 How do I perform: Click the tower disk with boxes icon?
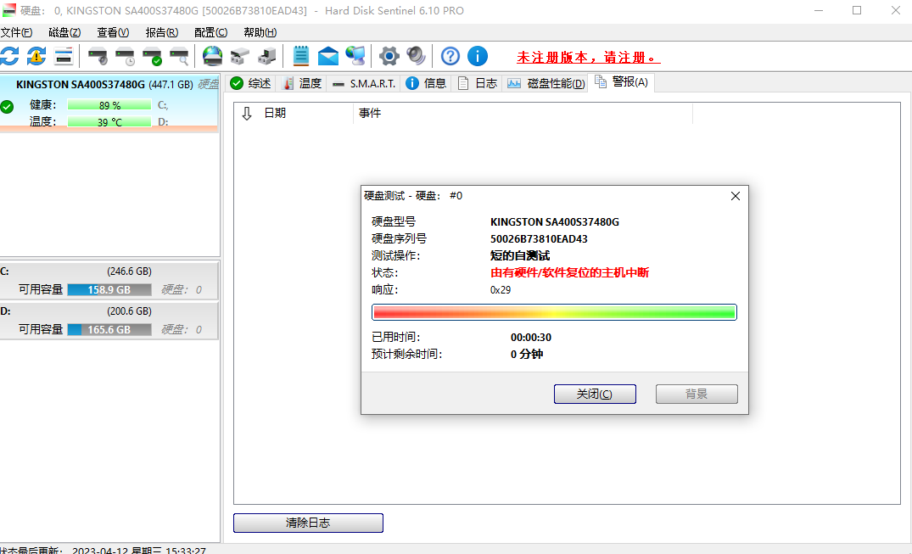(267, 57)
